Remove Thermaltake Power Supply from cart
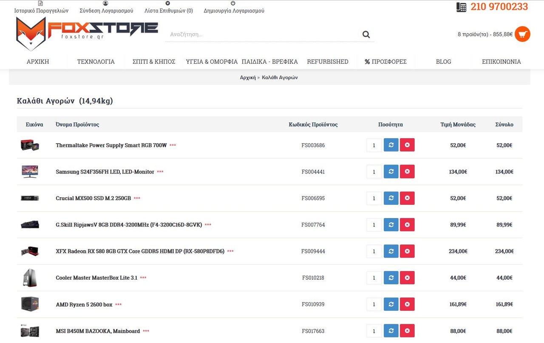The image size is (544, 343). pyautogui.click(x=407, y=145)
